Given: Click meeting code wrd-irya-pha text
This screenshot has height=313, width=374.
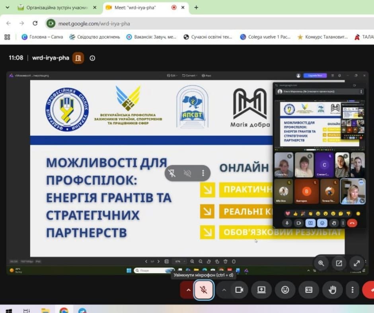Looking at the screenshot, I should (51, 58).
